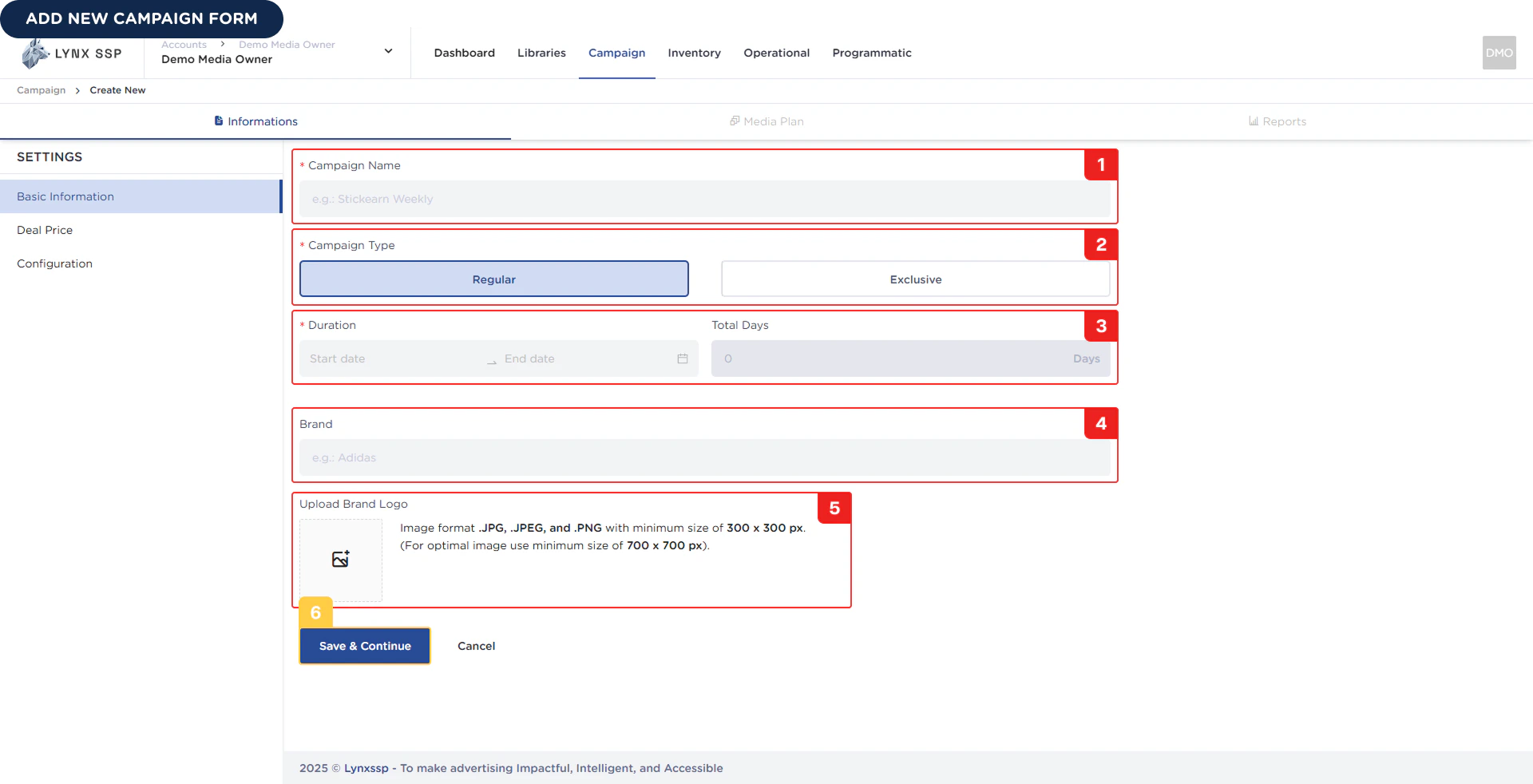This screenshot has height=784, width=1533.
Task: Select the Exclusive campaign type
Action: click(x=916, y=279)
